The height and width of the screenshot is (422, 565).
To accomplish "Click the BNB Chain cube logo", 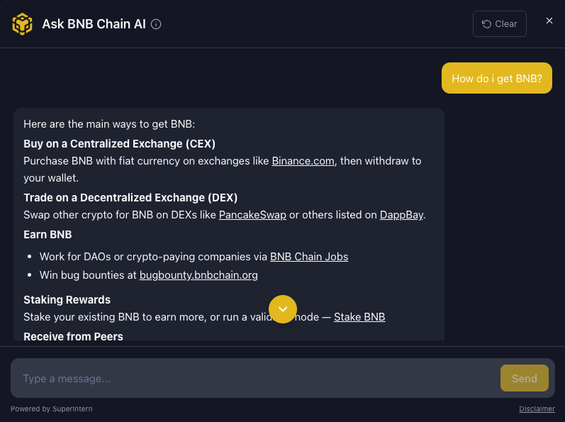I will [23, 24].
